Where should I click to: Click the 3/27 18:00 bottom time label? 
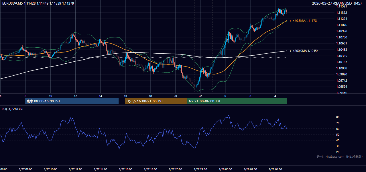point(150,169)
